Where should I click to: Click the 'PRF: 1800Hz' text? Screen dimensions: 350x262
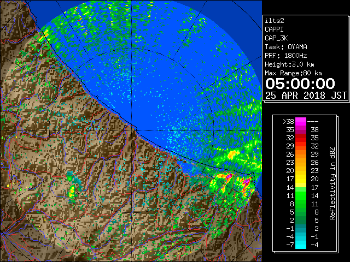click(286, 56)
